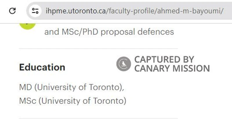Click the CAPTURED BY watermark text
The height and width of the screenshot is (127, 232).
(x=164, y=60)
